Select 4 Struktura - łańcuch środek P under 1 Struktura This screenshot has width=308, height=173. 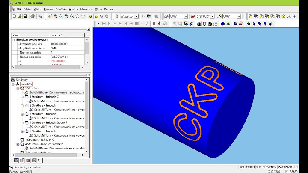(x=48, y=122)
